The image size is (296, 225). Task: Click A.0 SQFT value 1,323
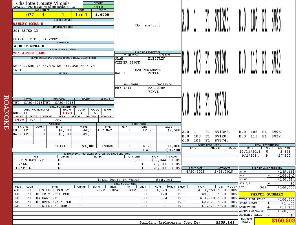point(162,190)
